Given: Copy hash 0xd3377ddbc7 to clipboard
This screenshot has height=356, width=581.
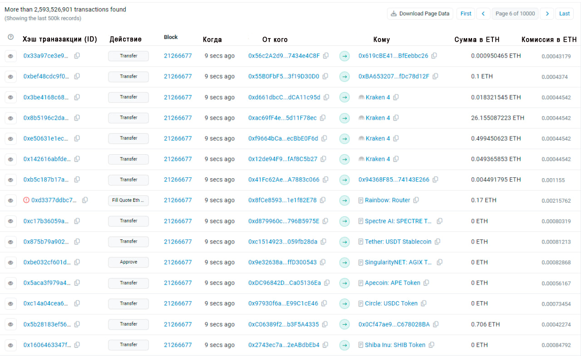Looking at the screenshot, I should coord(85,200).
